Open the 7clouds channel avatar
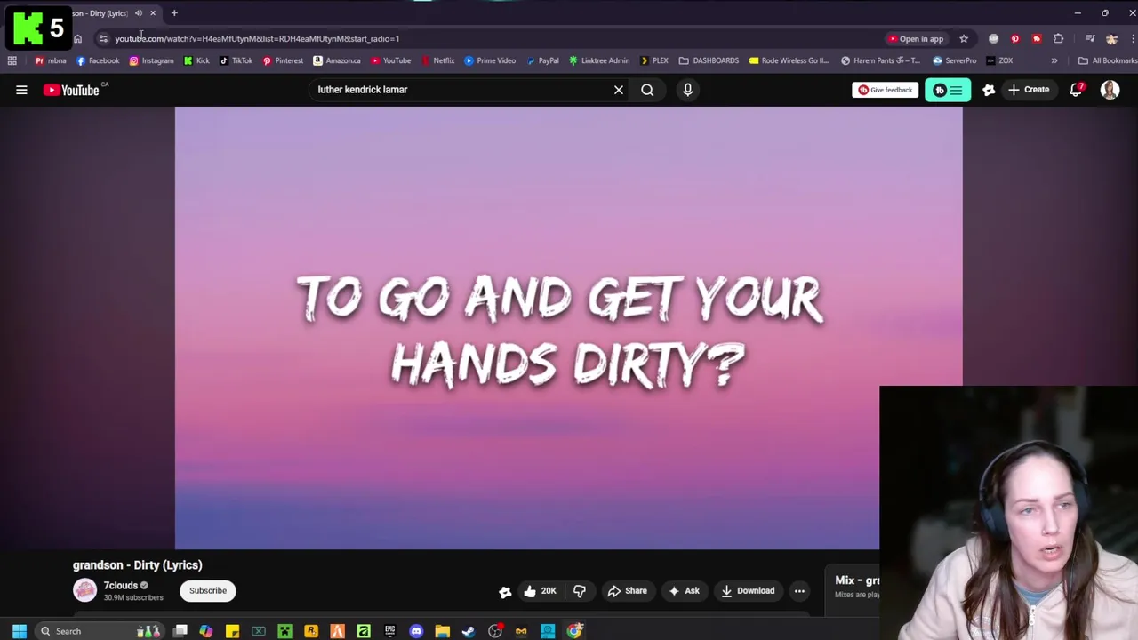 (84, 590)
